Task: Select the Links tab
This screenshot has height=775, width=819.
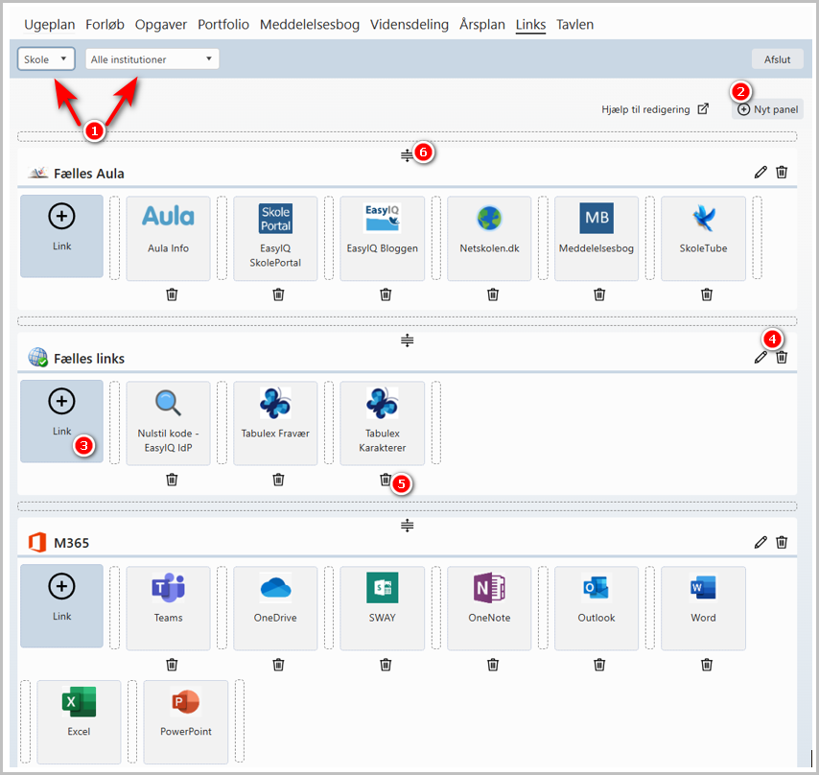Action: pyautogui.click(x=530, y=25)
